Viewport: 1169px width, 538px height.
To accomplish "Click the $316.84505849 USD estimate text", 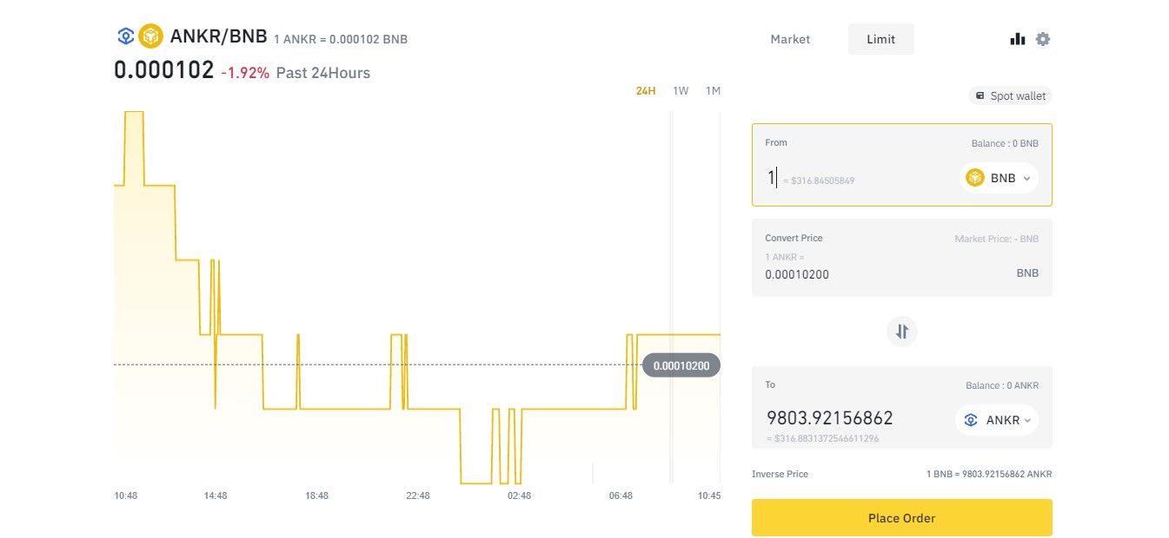I will click(x=819, y=180).
